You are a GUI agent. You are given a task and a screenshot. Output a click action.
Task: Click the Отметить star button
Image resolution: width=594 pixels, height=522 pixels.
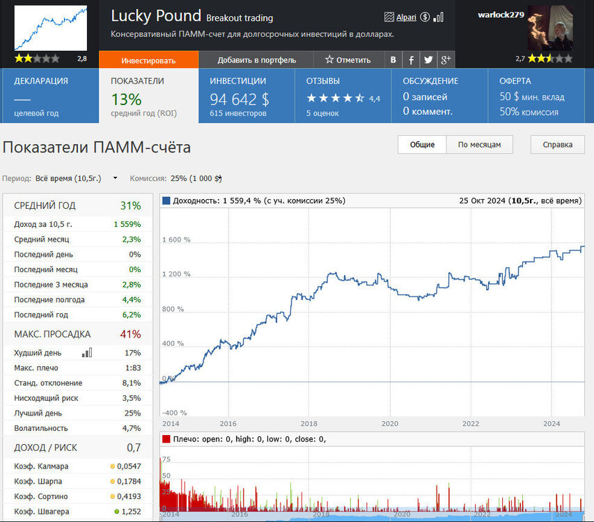click(347, 60)
